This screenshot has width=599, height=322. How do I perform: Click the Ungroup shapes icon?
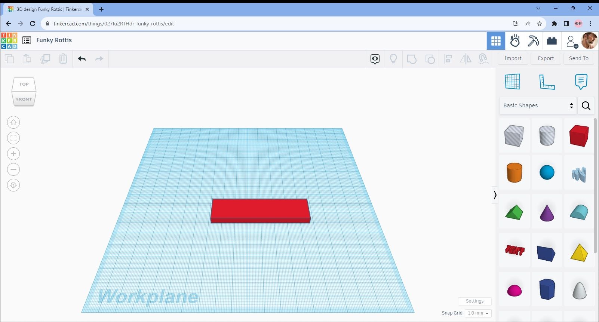click(430, 59)
